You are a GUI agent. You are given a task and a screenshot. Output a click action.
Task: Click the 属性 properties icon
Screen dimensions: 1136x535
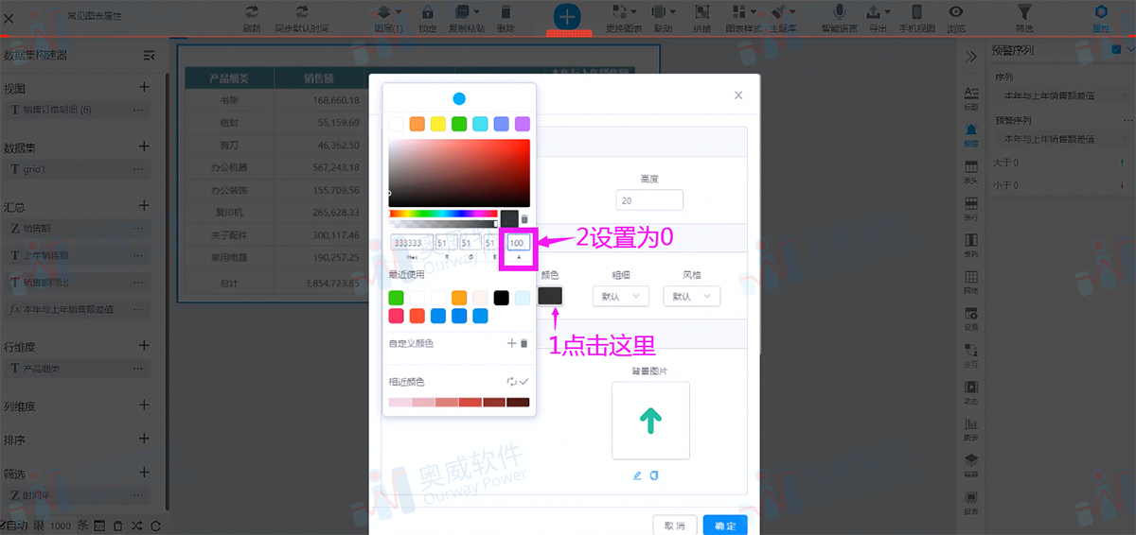(1101, 12)
